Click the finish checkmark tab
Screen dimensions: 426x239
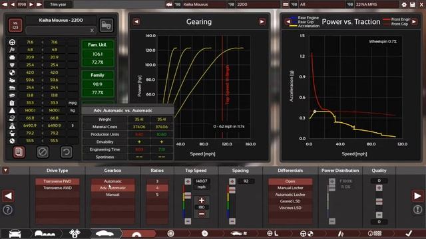point(409,233)
